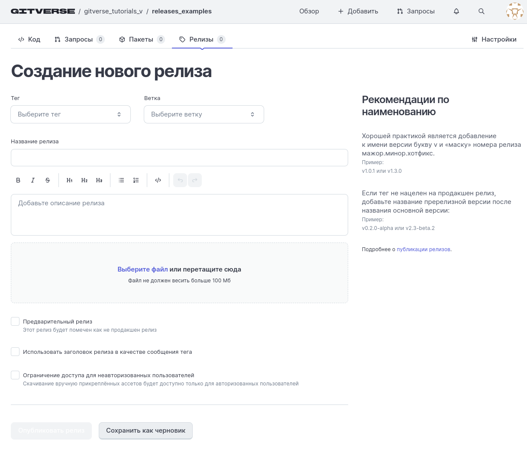527x453 pixels.
Task: Toggle Ограничение доступа для неавторизованных пользователей
Action: pos(15,375)
